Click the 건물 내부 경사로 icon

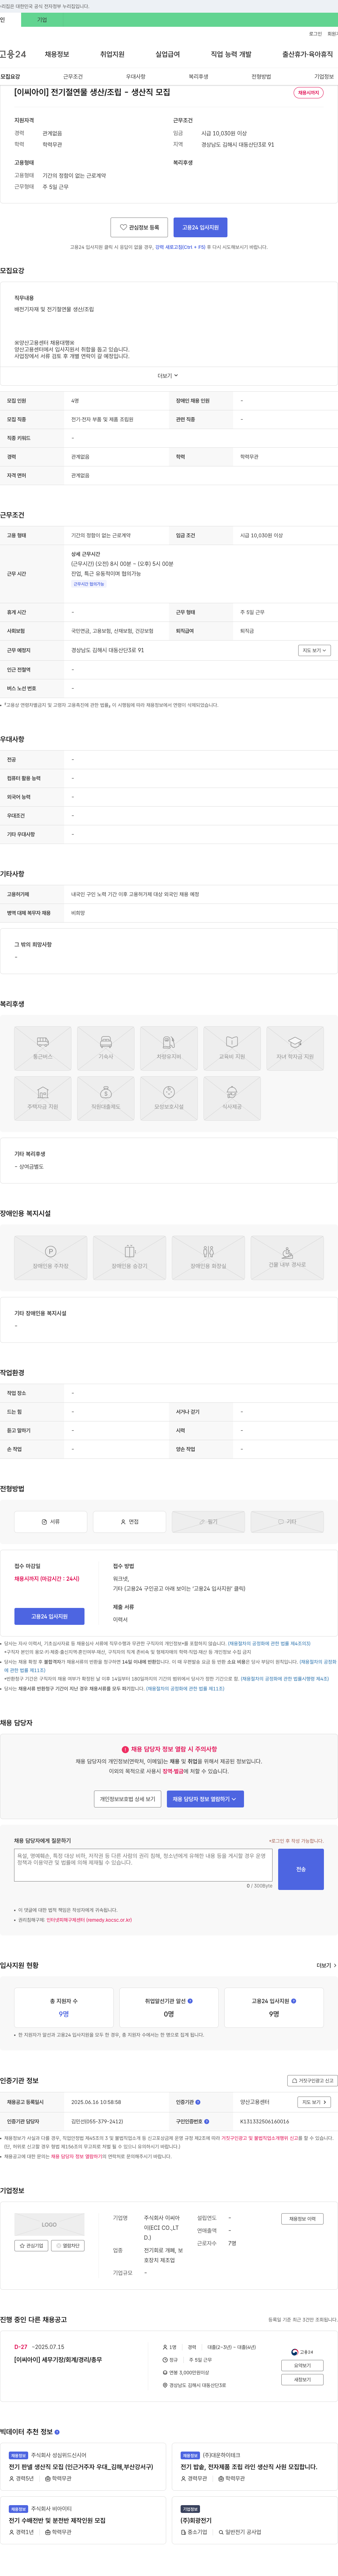[287, 1257]
